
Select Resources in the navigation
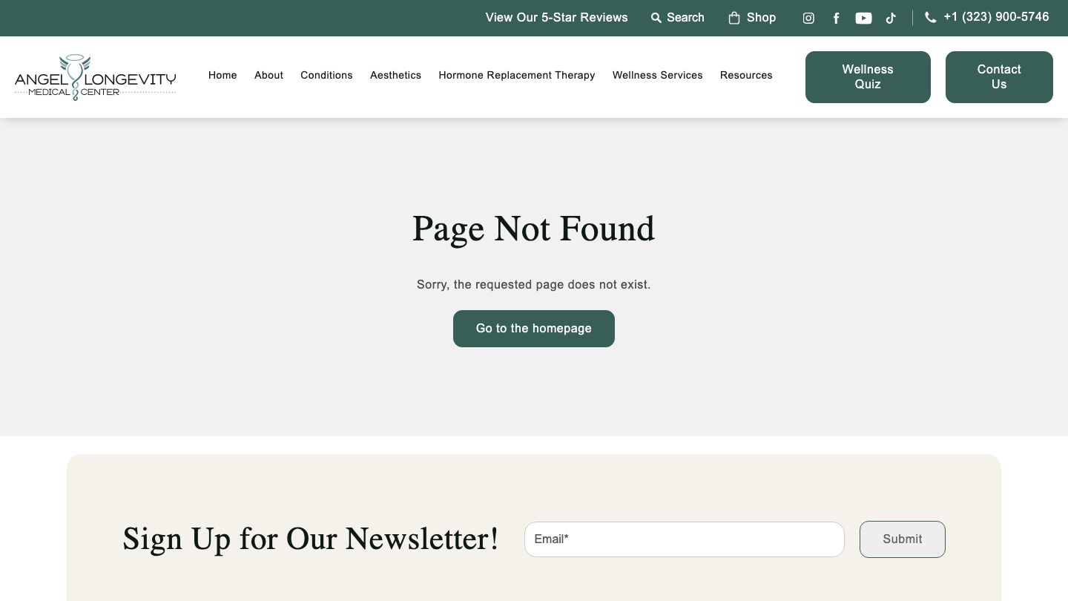click(x=746, y=75)
